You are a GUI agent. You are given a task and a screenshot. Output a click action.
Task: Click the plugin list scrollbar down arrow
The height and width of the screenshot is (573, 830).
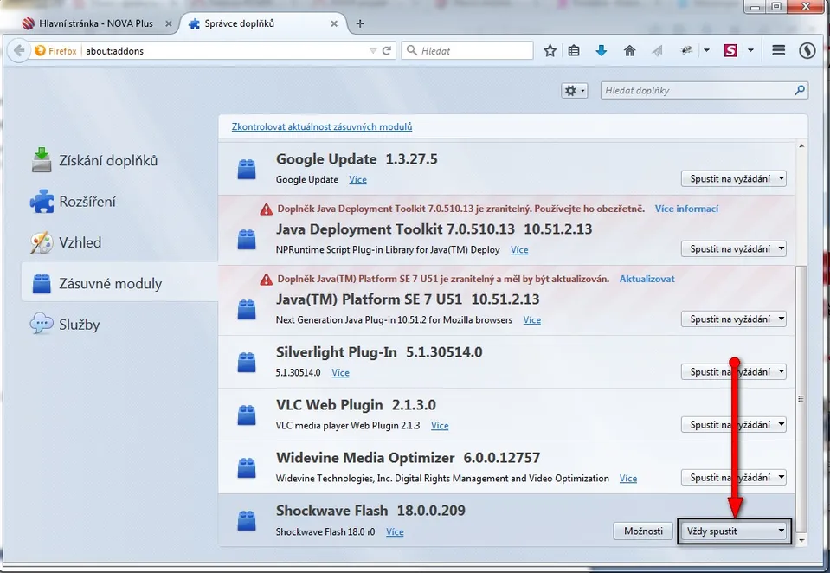tap(801, 540)
